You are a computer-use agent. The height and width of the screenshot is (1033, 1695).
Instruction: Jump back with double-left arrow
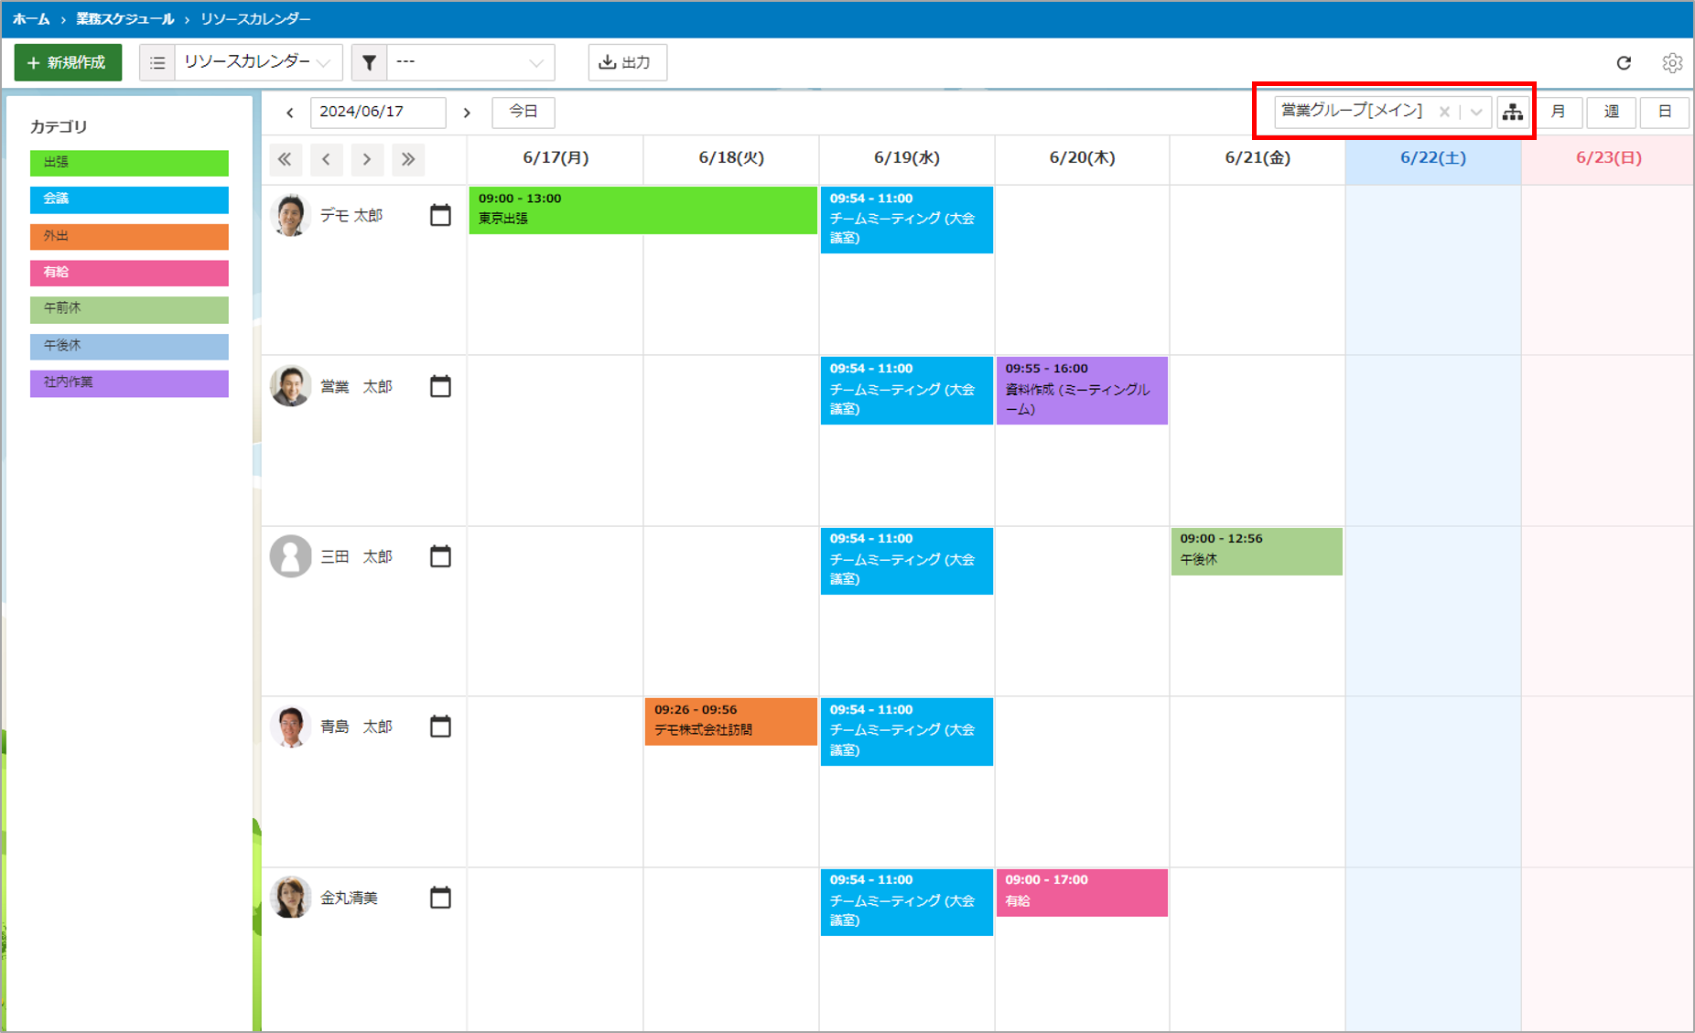[x=285, y=159]
